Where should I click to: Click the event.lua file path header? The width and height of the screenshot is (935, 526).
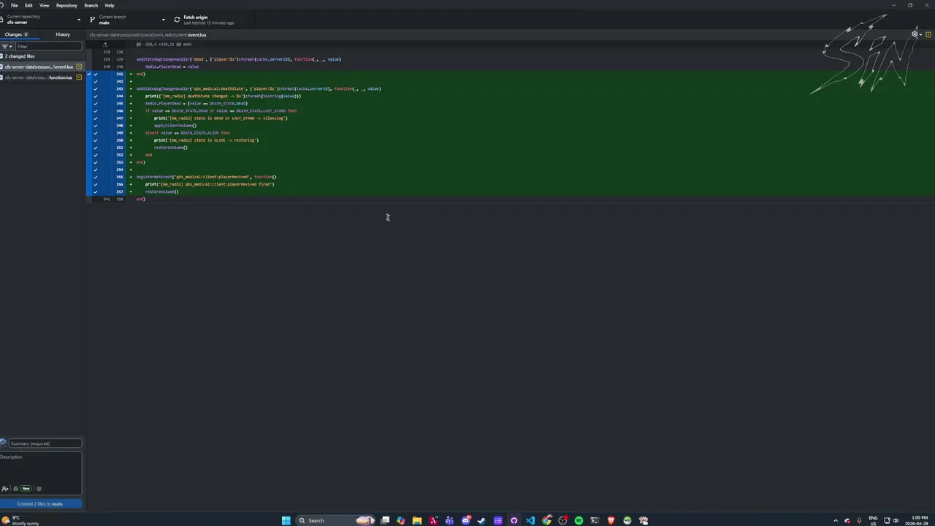[148, 34]
